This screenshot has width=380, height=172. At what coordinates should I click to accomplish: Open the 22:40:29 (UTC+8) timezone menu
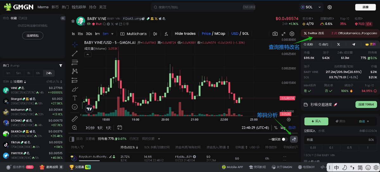coord(255,128)
